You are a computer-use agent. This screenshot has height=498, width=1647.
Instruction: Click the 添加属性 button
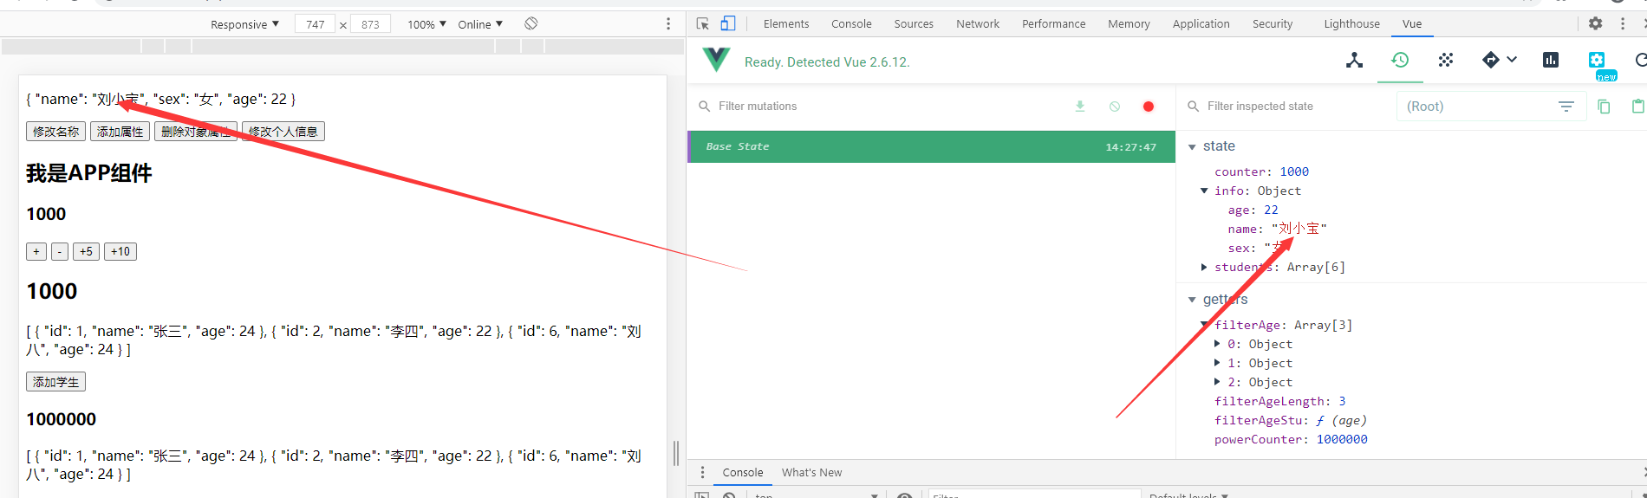[120, 132]
